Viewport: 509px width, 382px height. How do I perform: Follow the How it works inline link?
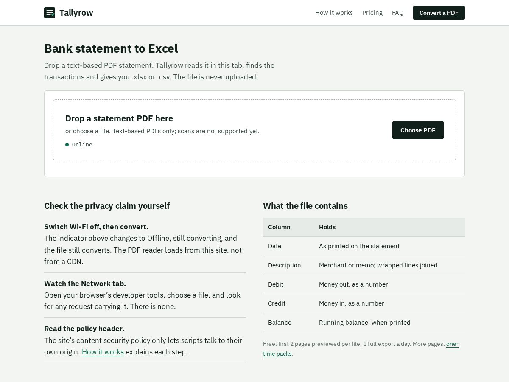click(x=103, y=352)
